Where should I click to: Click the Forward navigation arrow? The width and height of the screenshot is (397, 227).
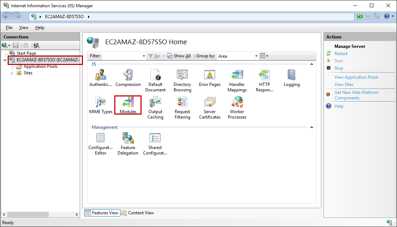coord(17,17)
